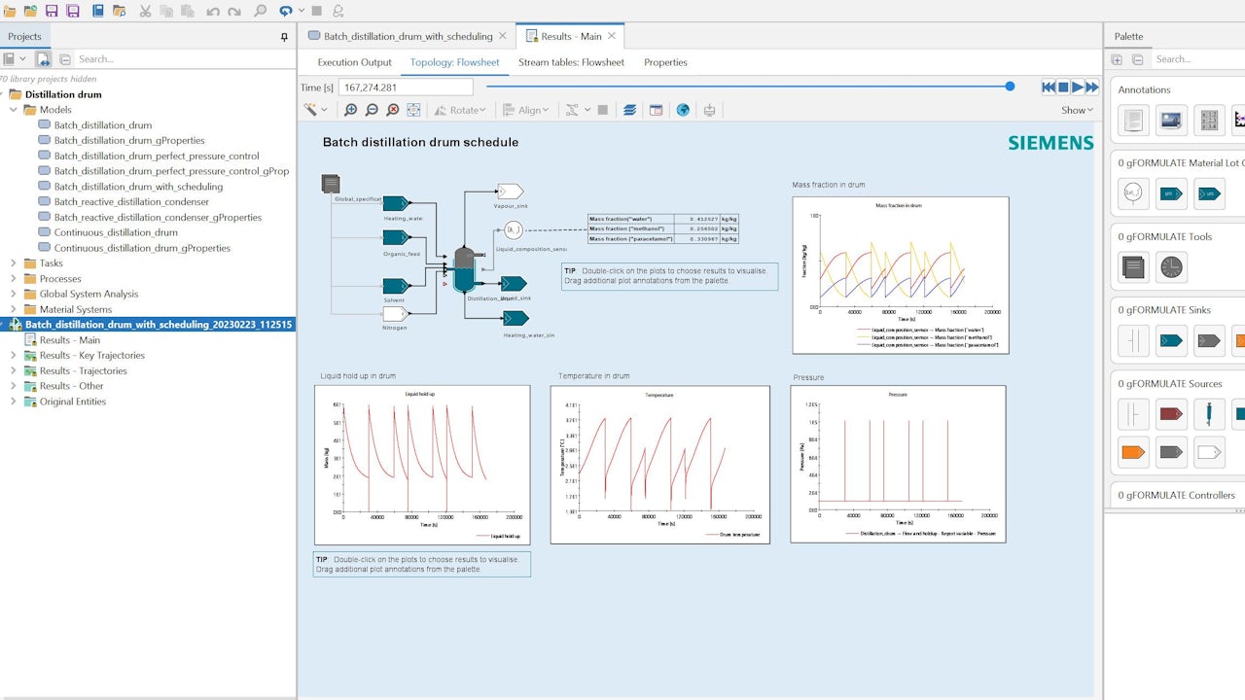Select the image annotation palette icon
This screenshot has height=700, width=1245.
pos(1171,121)
